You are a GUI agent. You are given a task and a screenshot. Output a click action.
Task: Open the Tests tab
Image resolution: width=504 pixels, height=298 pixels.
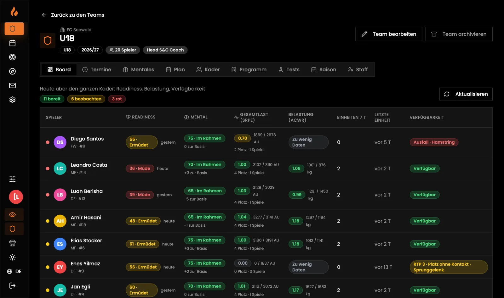point(289,69)
